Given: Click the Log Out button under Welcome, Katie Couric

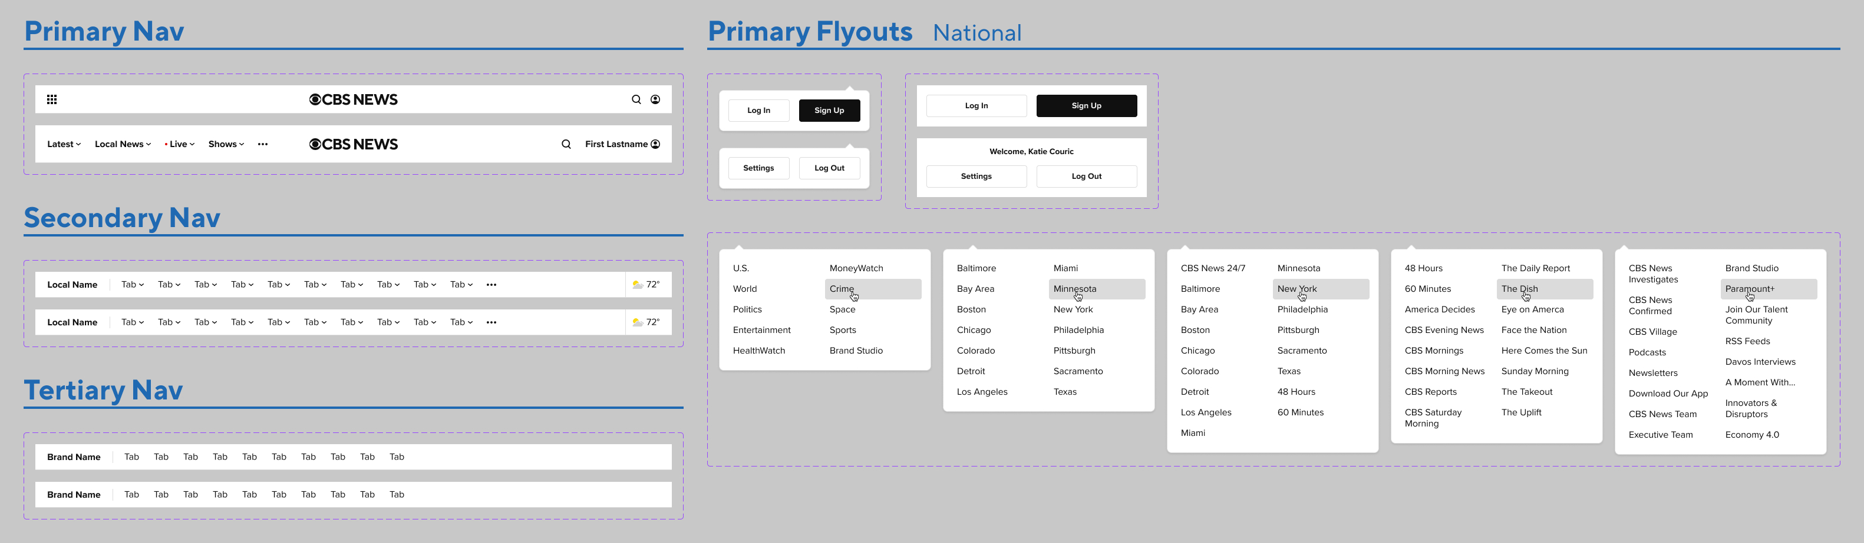Looking at the screenshot, I should point(1086,175).
